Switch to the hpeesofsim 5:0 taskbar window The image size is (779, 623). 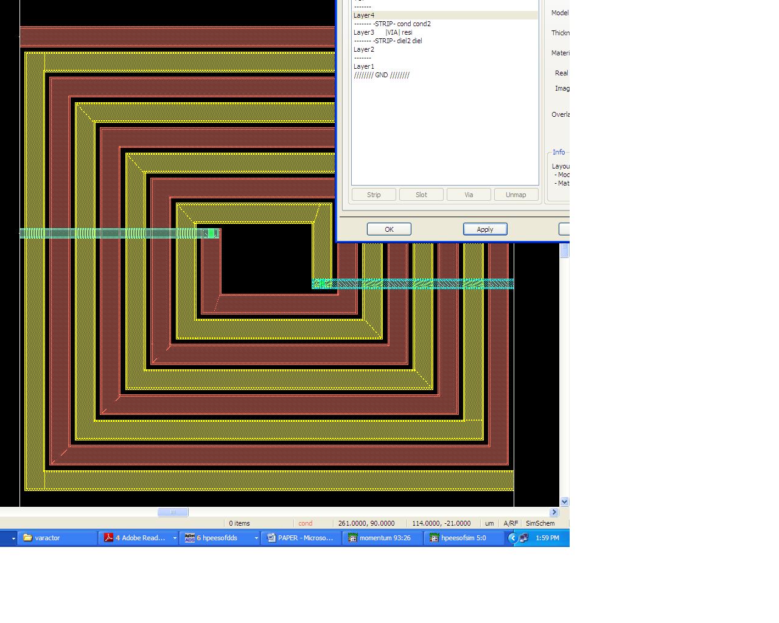[464, 538]
